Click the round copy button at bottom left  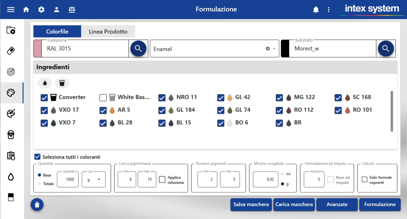pyautogui.click(x=37, y=205)
